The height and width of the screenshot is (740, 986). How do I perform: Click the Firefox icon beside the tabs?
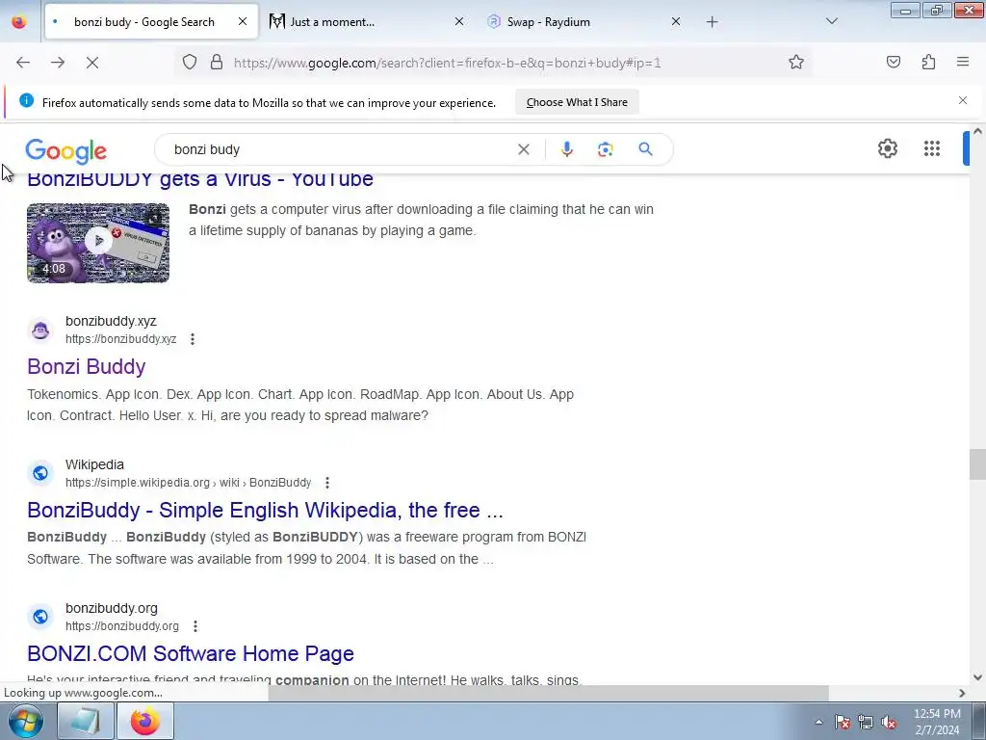point(19,22)
